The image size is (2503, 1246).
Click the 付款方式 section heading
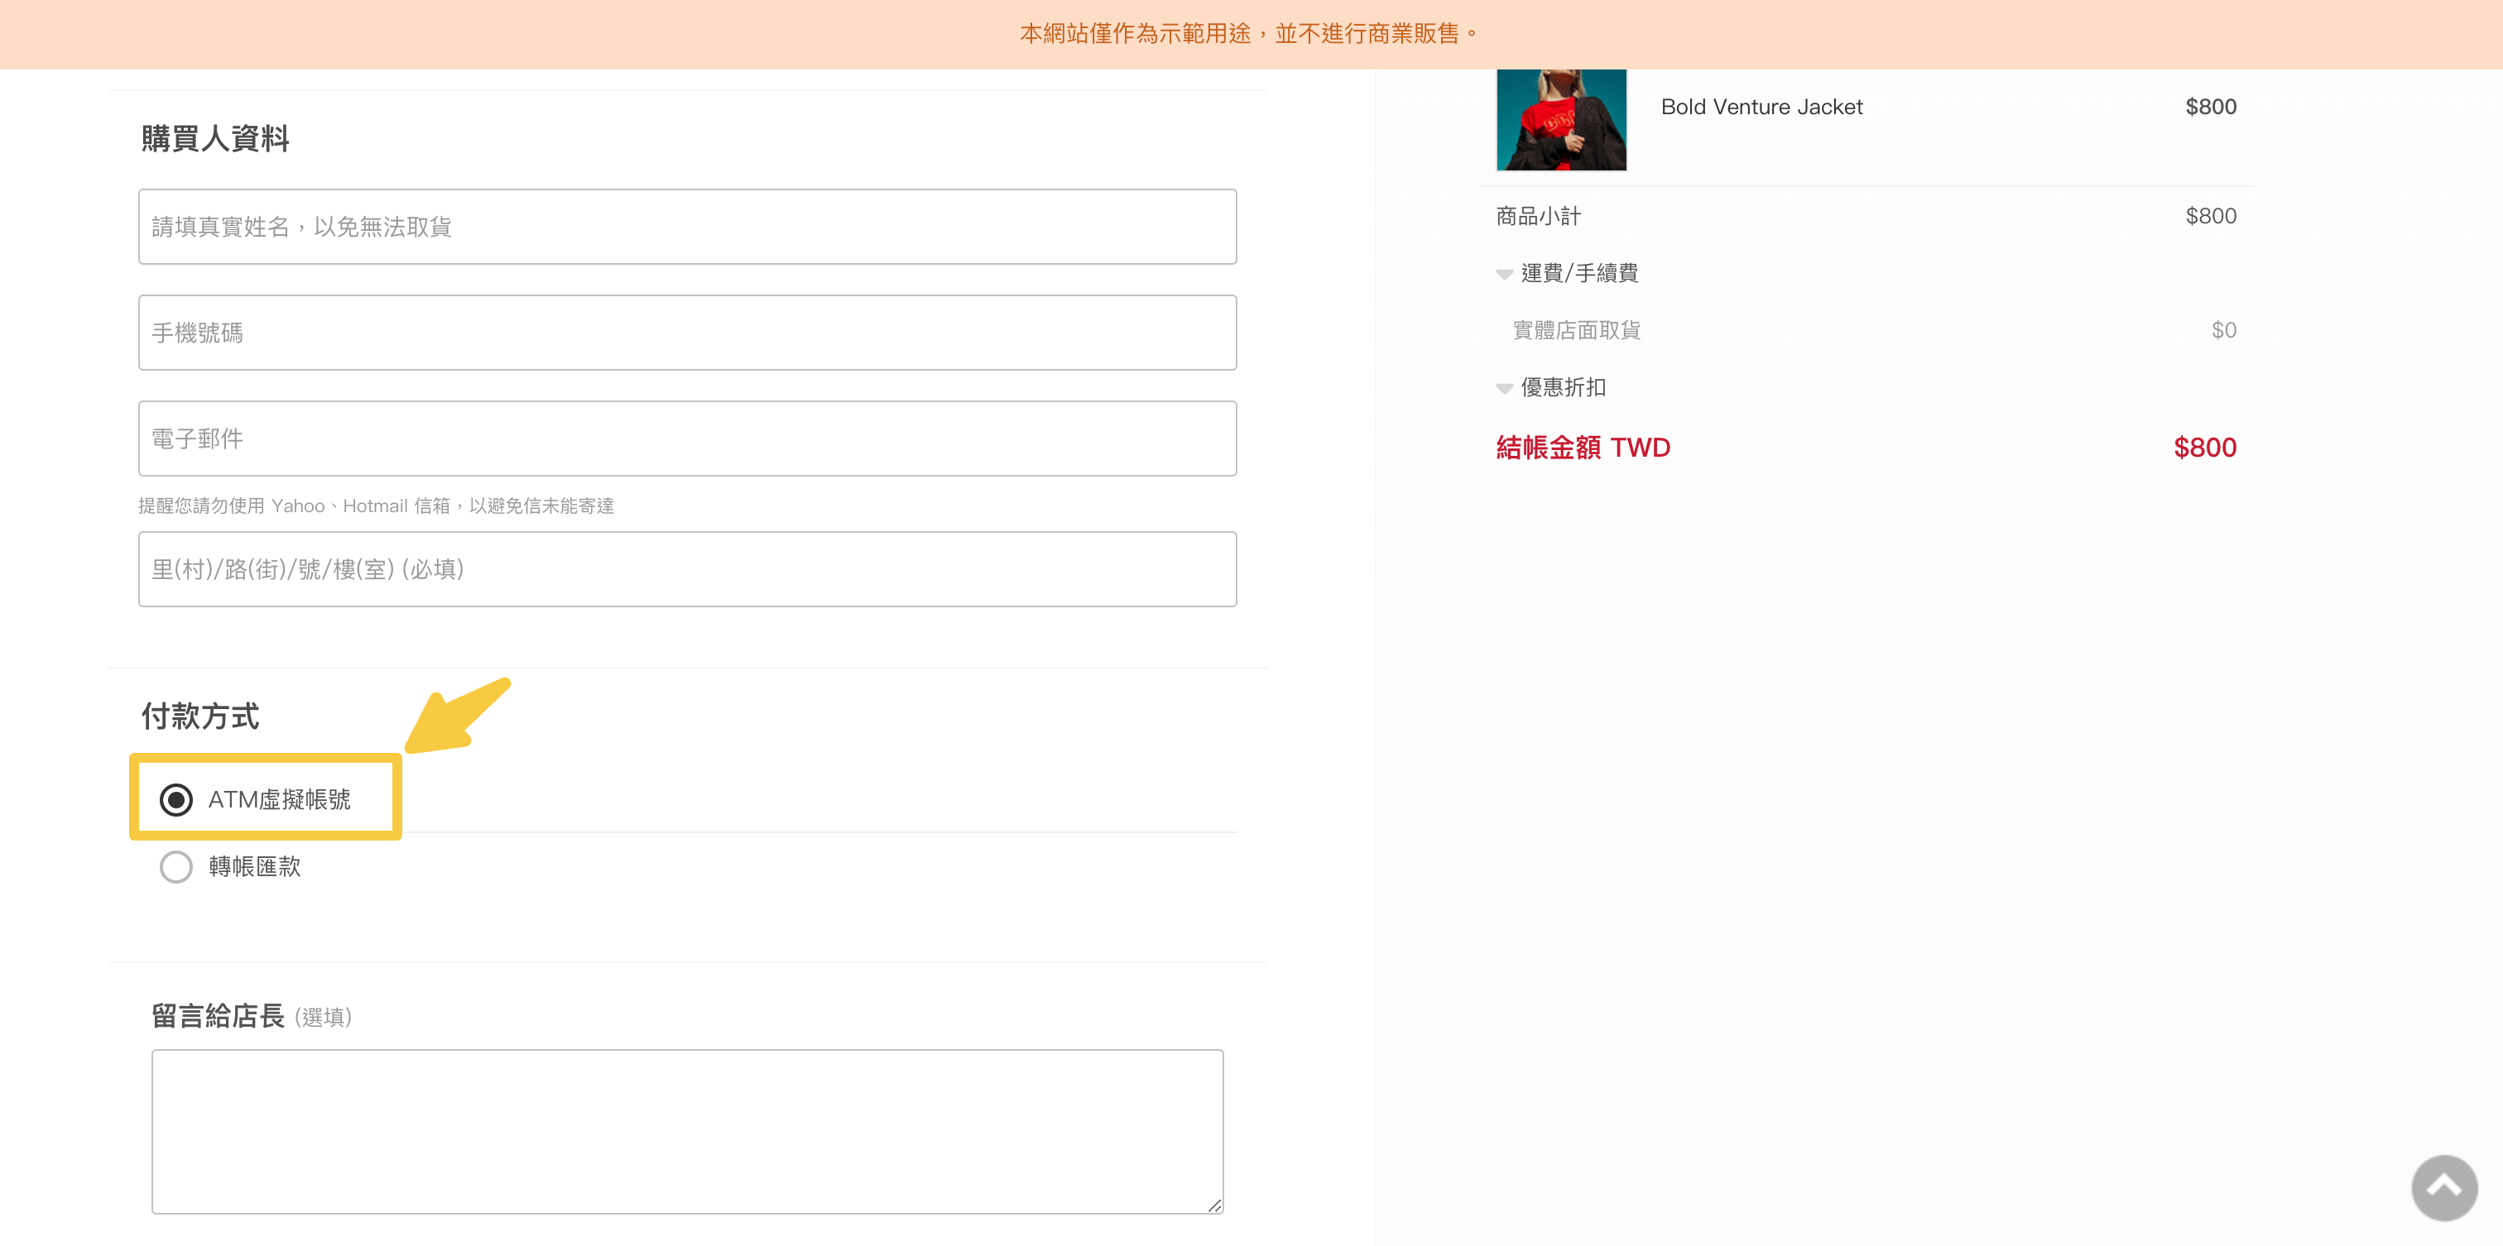coord(200,716)
